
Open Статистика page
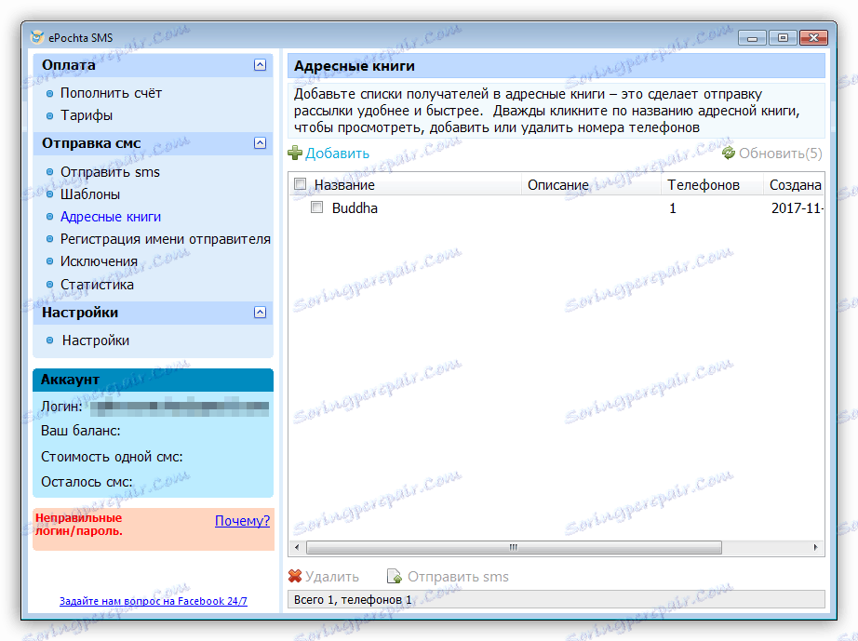(x=97, y=285)
